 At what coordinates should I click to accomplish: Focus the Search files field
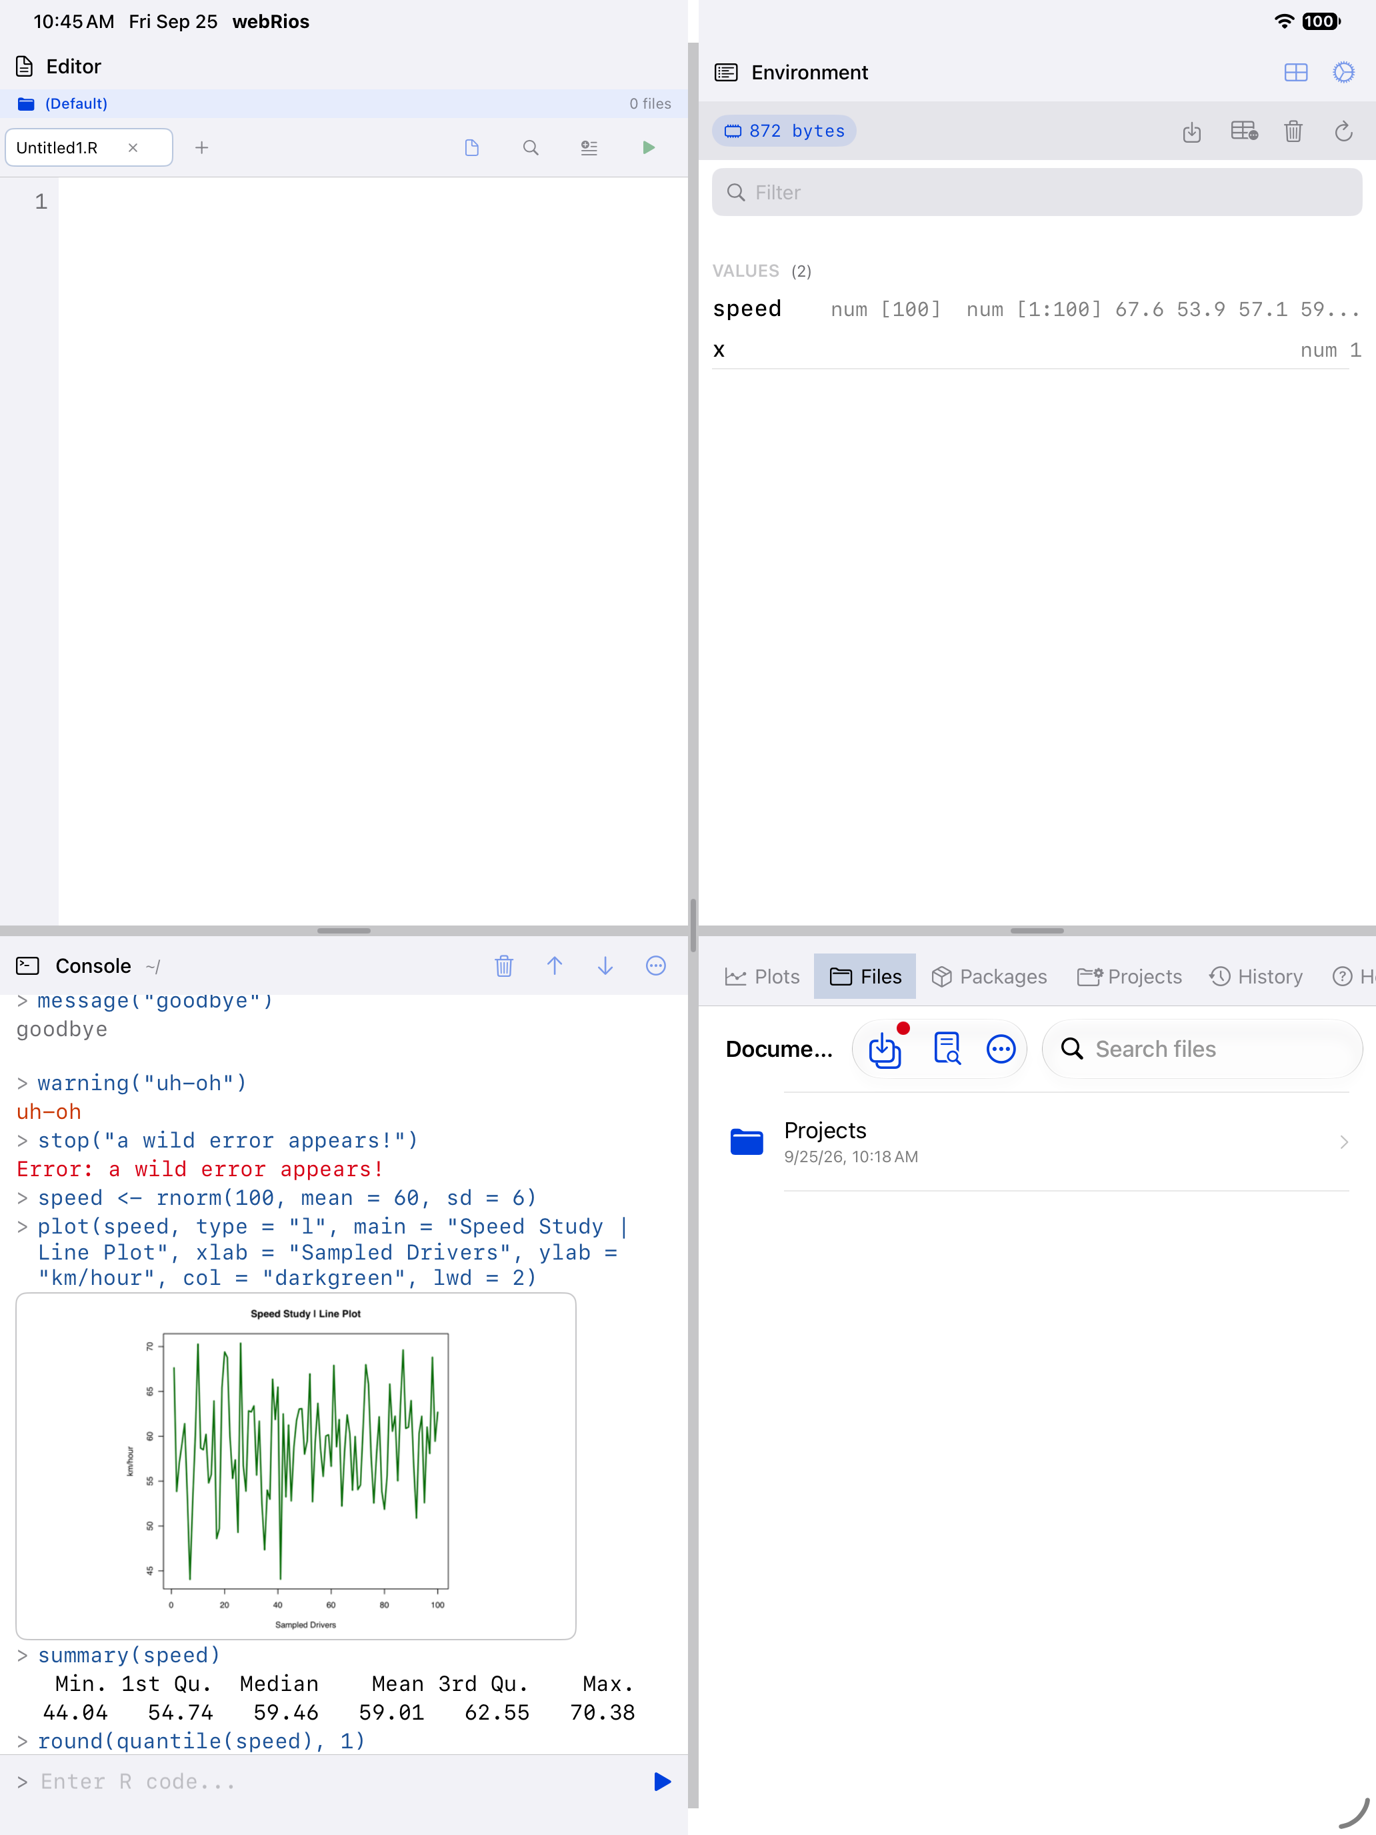pos(1202,1049)
